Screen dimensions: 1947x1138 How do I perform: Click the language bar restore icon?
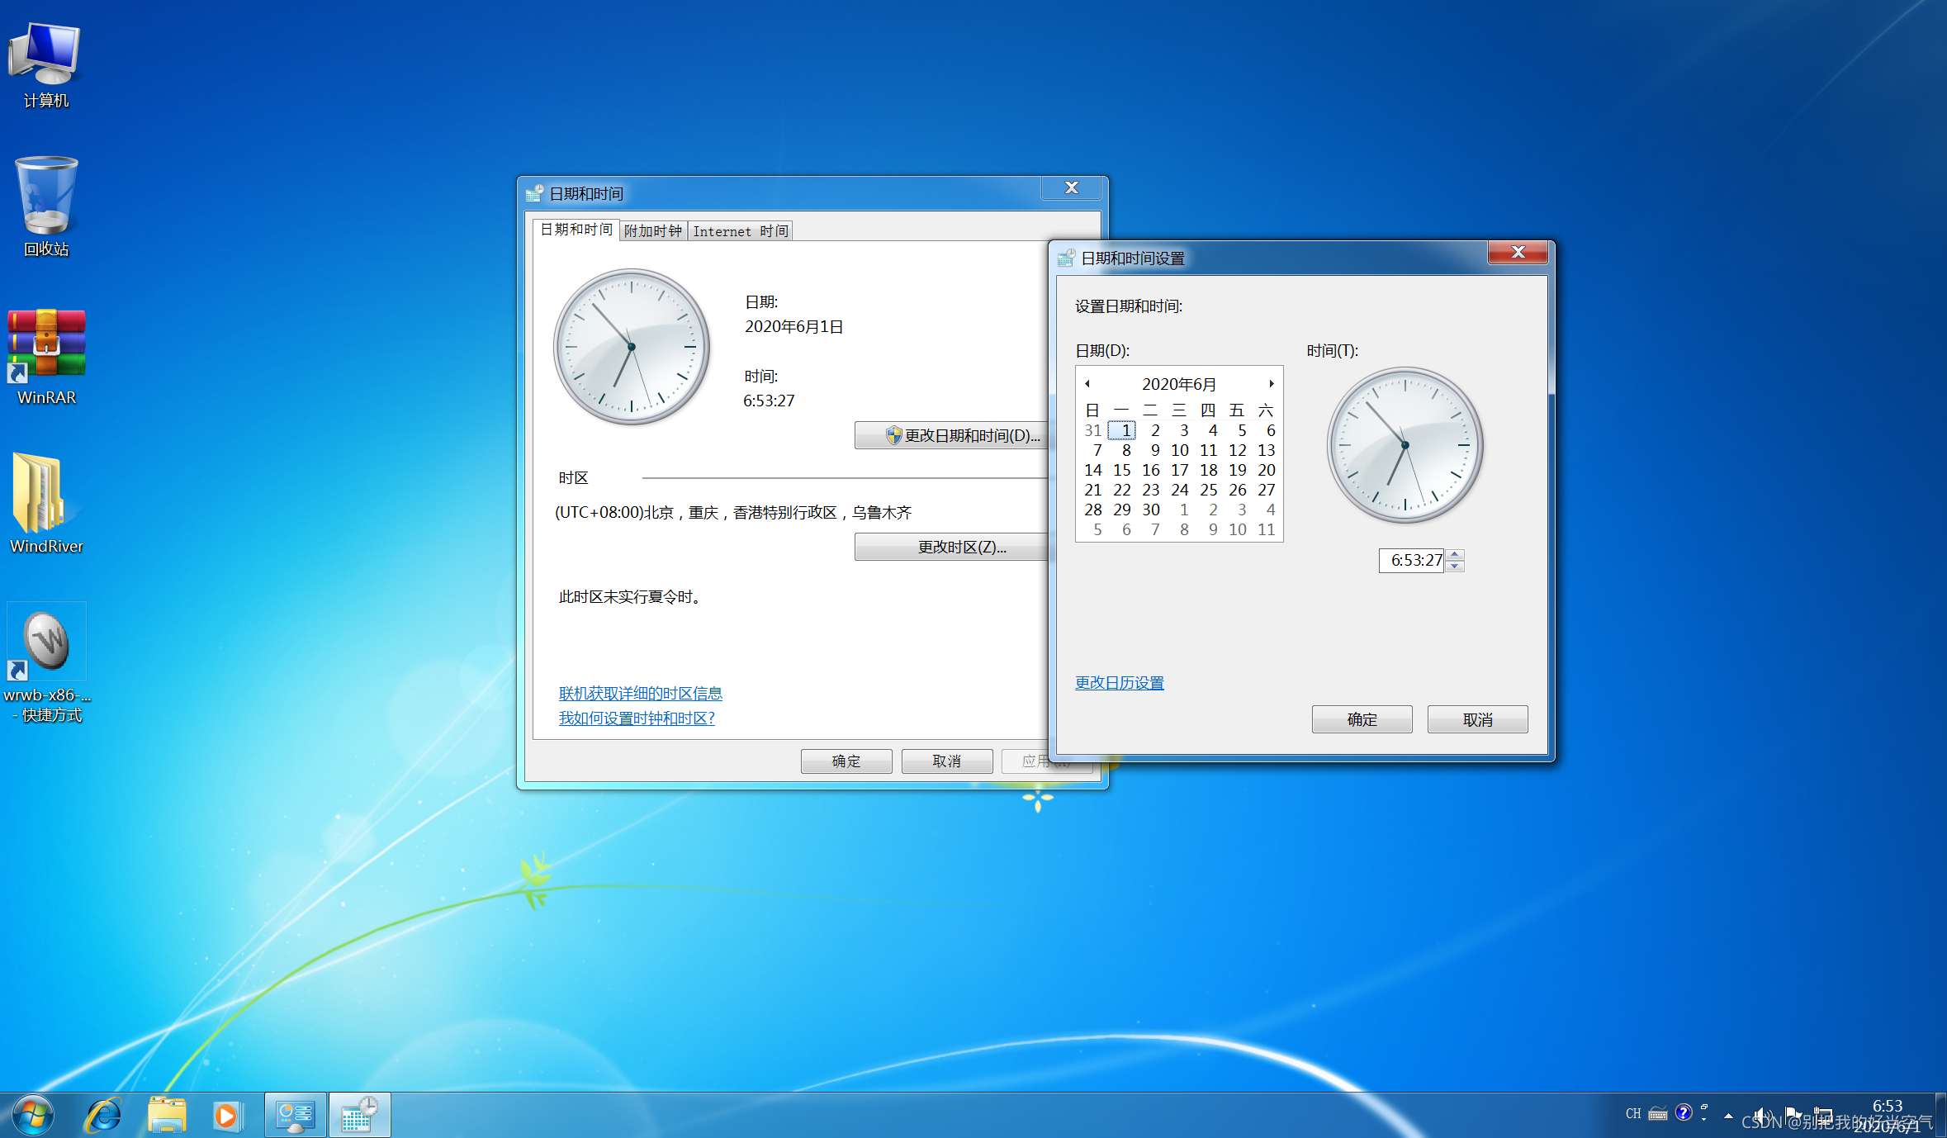[x=1704, y=1107]
